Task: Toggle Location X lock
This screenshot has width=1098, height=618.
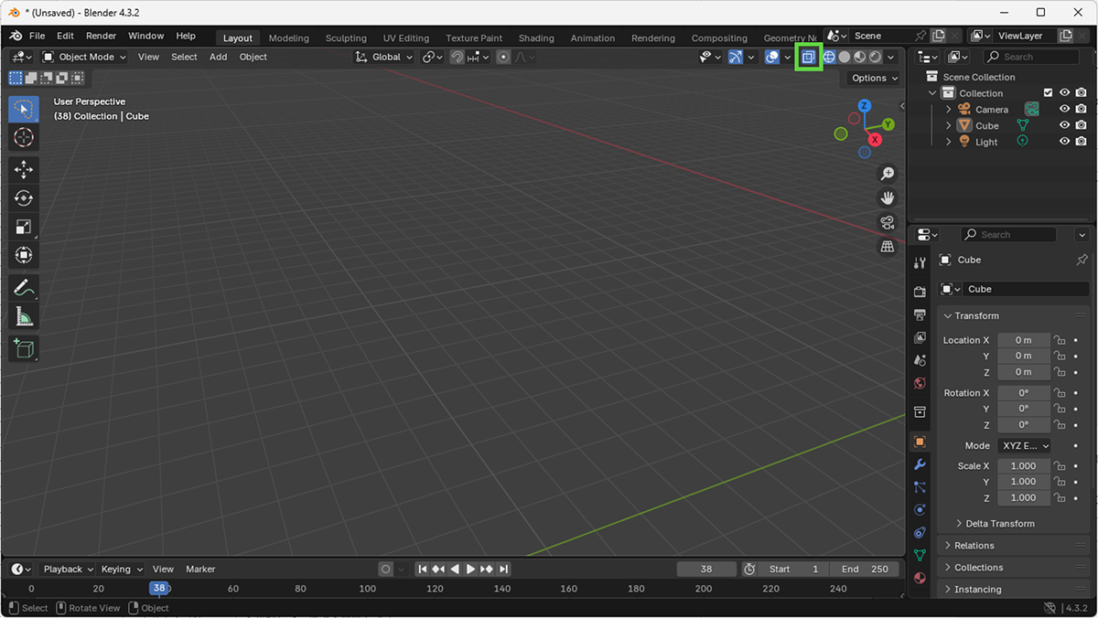Action: (x=1060, y=340)
